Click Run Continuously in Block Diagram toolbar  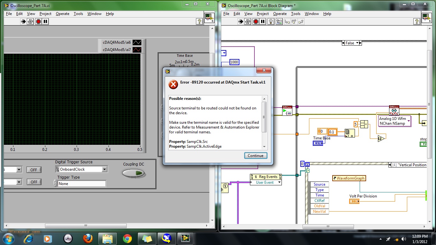pyautogui.click(x=248, y=22)
